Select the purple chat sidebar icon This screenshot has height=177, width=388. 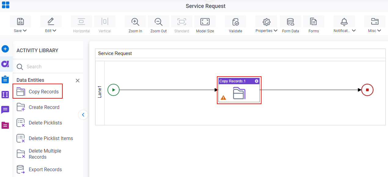[5, 110]
